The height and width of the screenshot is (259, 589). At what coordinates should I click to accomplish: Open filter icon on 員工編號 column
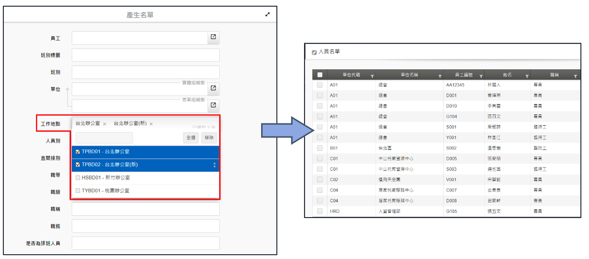tap(481, 76)
